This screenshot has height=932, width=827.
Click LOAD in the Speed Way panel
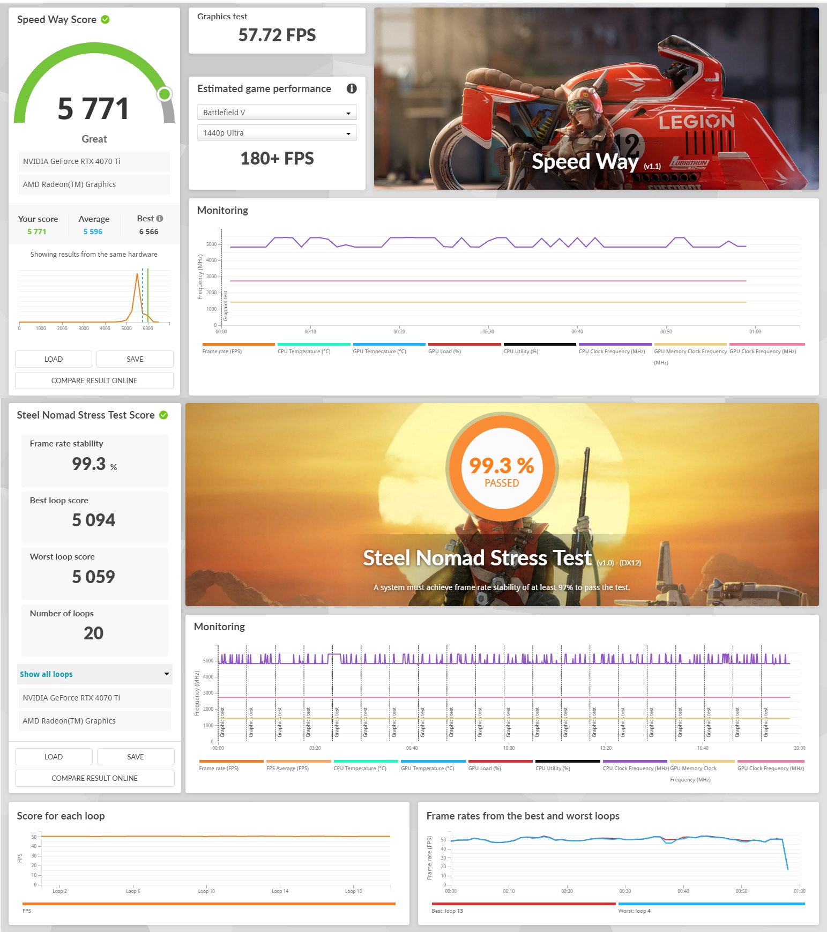[54, 359]
